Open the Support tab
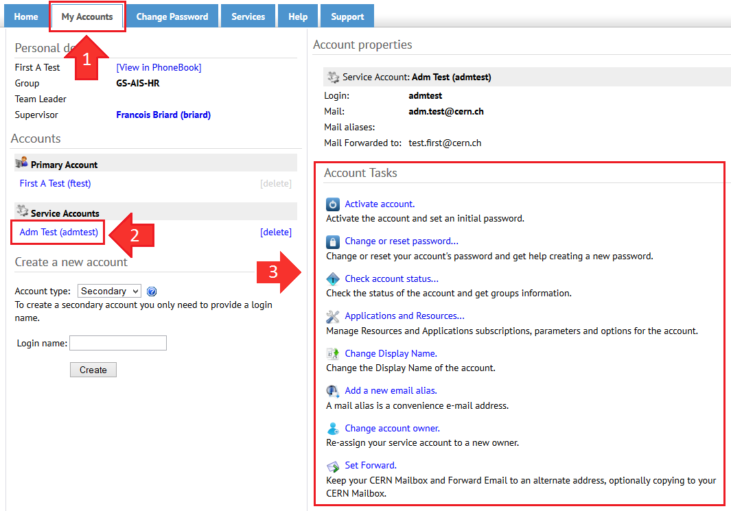Image resolution: width=731 pixels, height=511 pixels. 347,15
